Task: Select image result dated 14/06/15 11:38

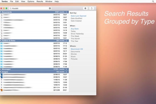Action: (x=34, y=80)
